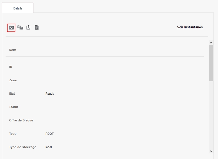Image resolution: width=218 pixels, height=159 pixels.
Task: Select the local storage value
Action: 49,147
